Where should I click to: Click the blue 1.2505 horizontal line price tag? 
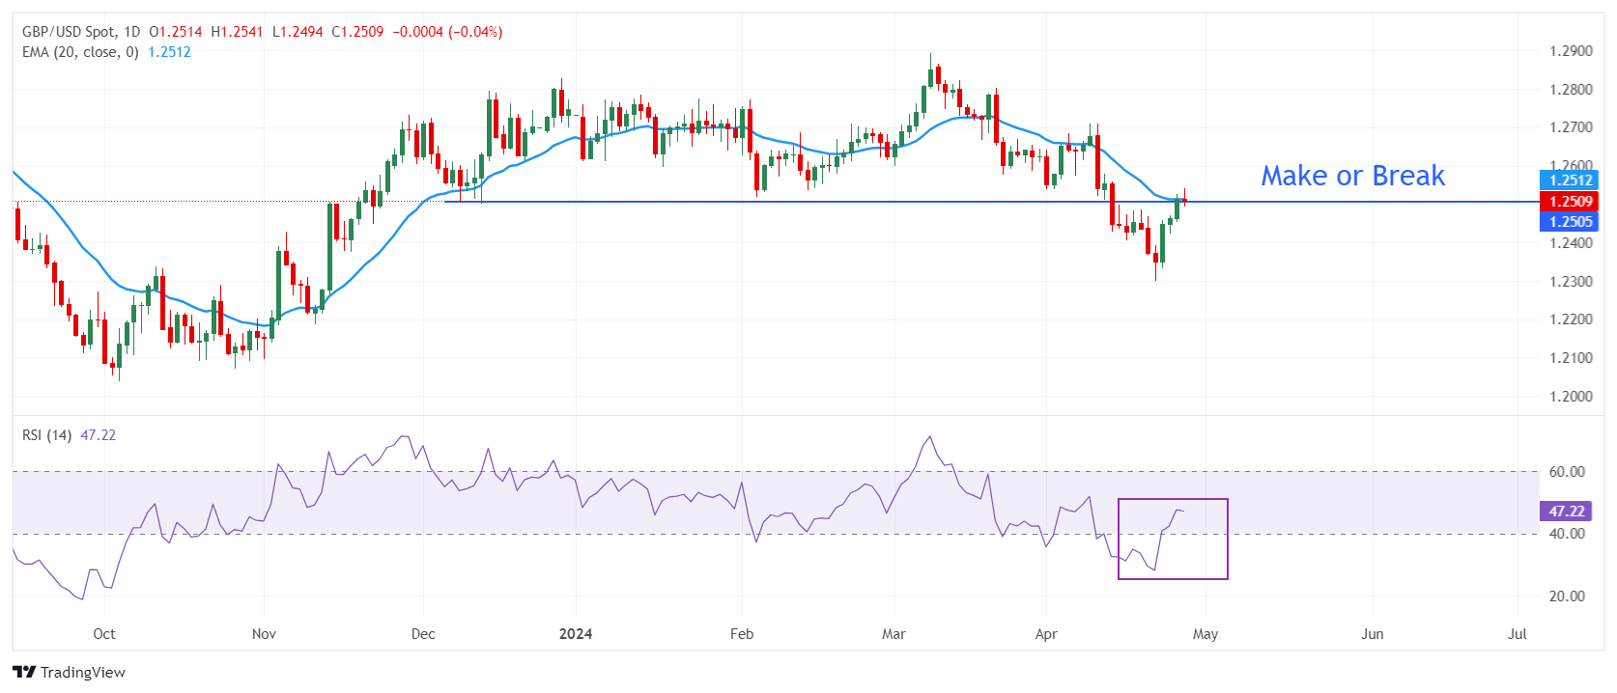click(x=1569, y=222)
